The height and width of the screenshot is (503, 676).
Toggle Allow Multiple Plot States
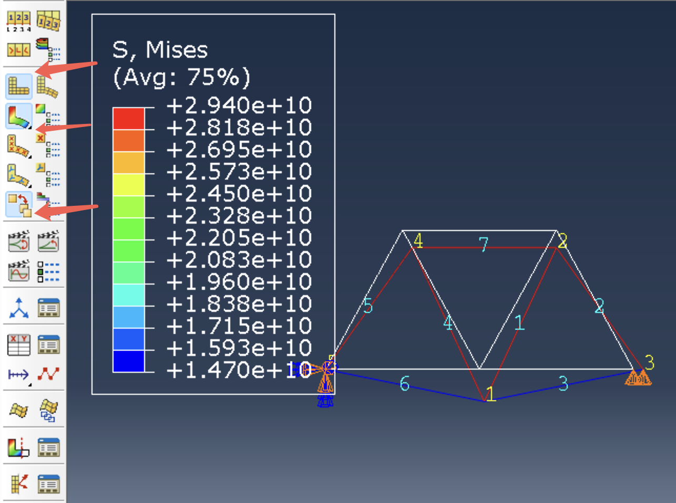point(19,204)
